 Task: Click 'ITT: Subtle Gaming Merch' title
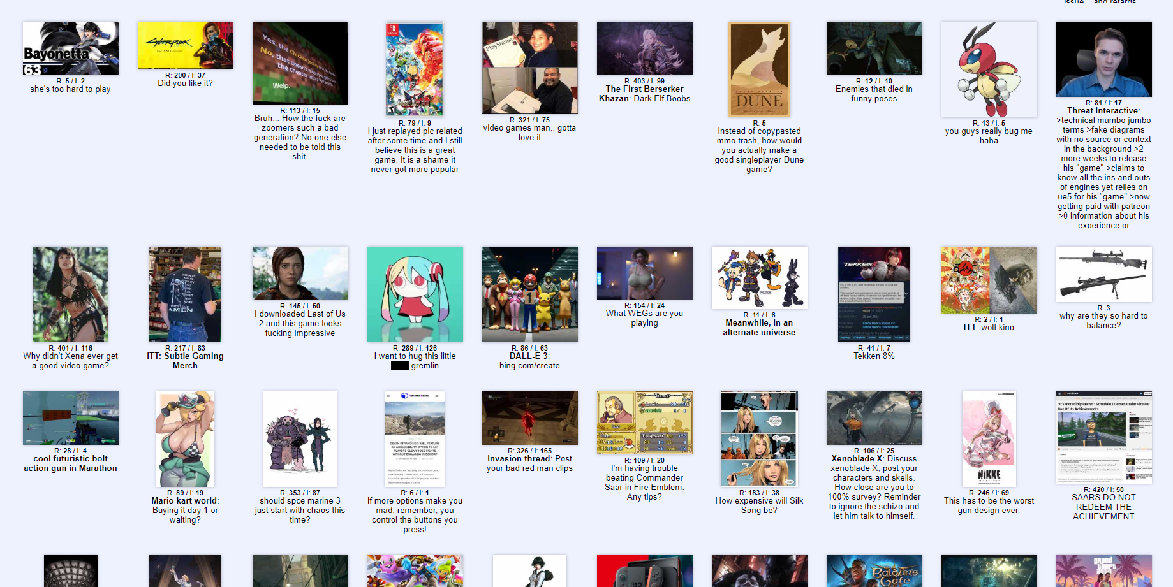pos(185,361)
